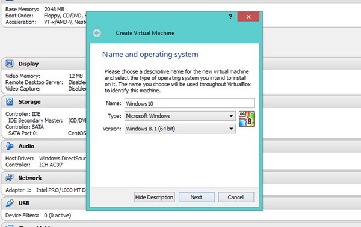Click the Adapter 1 Intel PRO/1000 entry

coord(46,190)
